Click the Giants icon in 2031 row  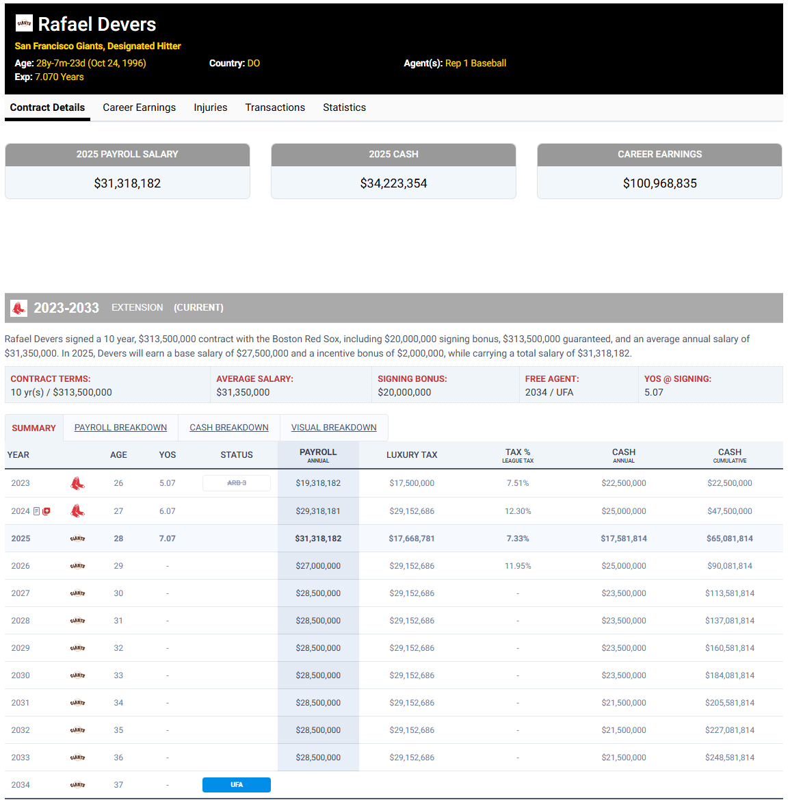[x=77, y=703]
